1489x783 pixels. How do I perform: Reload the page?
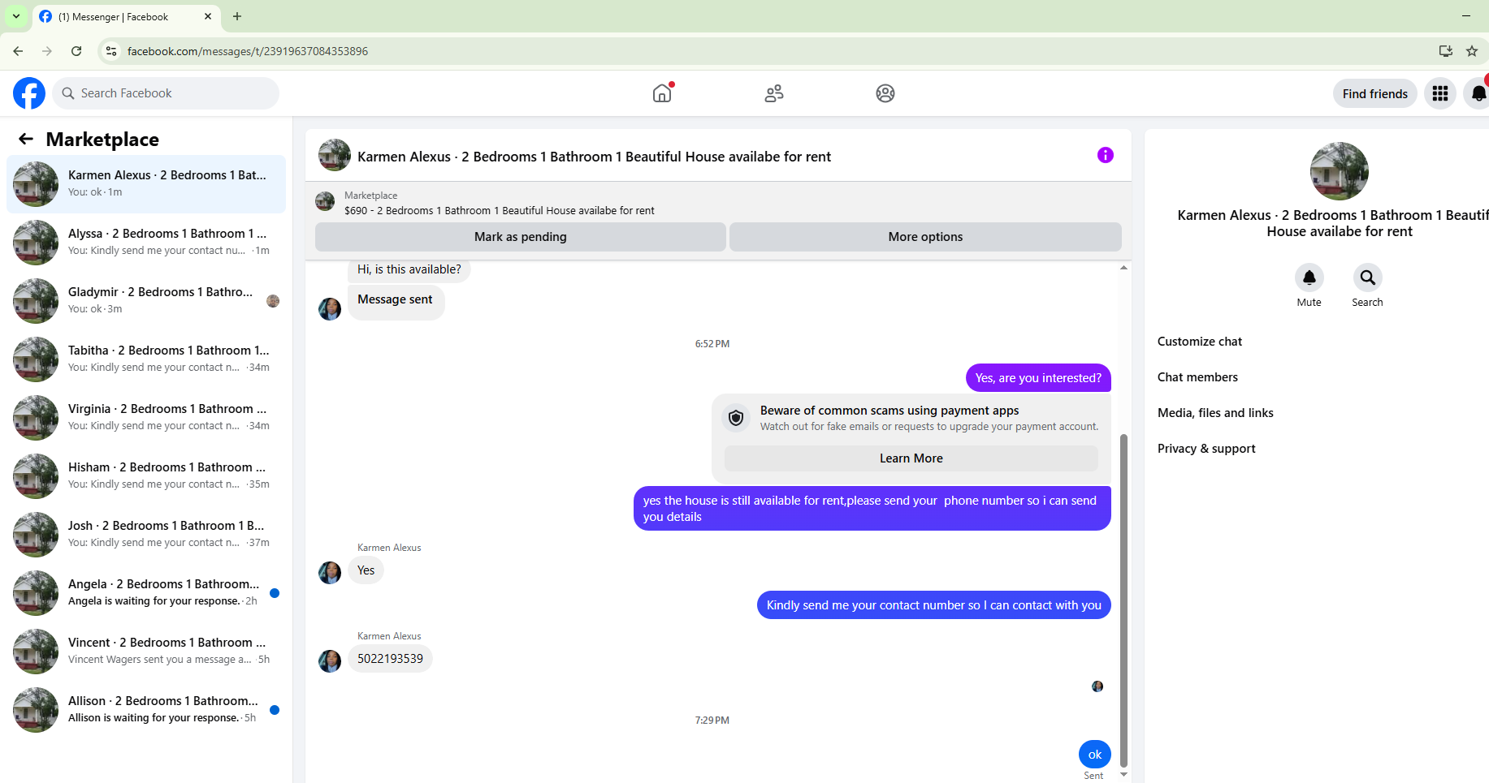76,51
